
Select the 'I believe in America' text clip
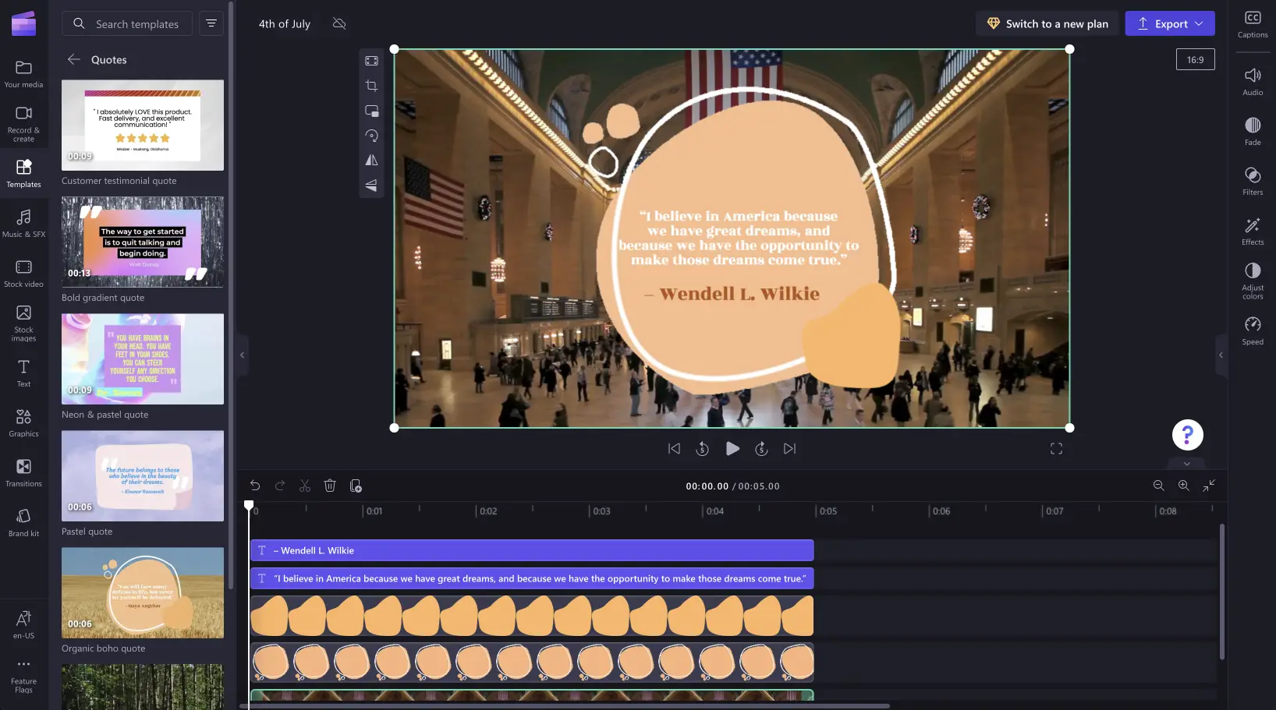(532, 578)
